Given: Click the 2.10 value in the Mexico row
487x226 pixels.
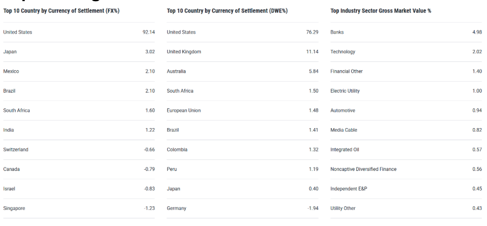Looking at the screenshot, I should pyautogui.click(x=150, y=71).
